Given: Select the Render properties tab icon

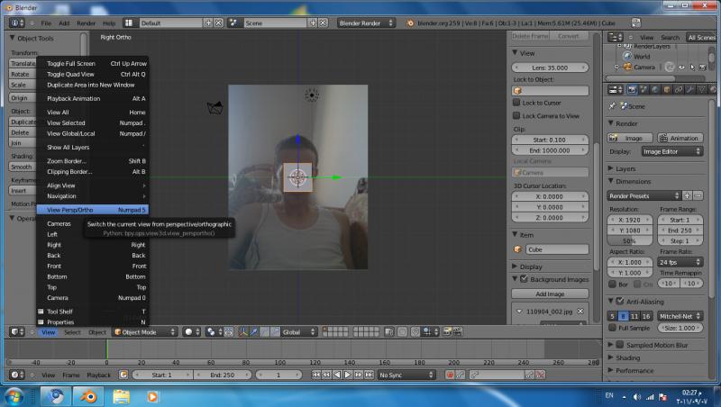Looking at the screenshot, I should 632,89.
